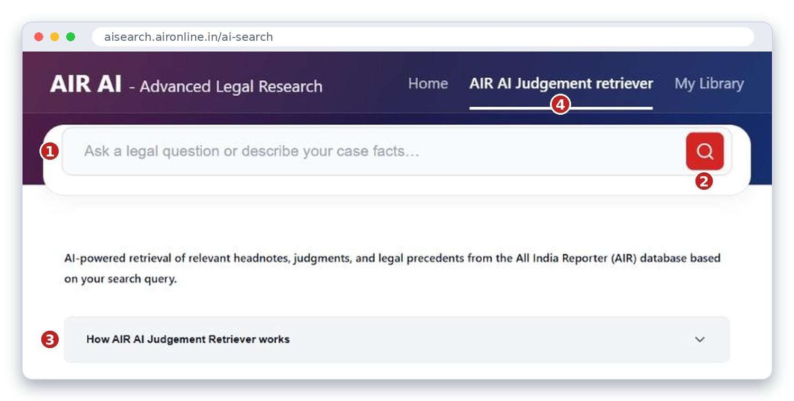
Task: Expand How AIR AI Judgement Retriever works
Action: click(x=396, y=339)
